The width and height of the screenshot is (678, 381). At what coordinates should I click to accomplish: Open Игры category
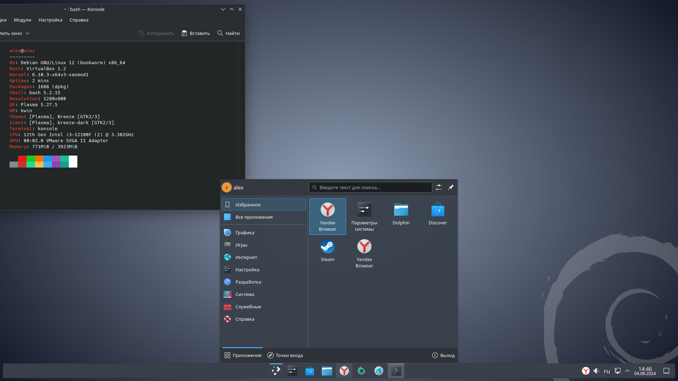pos(263,245)
